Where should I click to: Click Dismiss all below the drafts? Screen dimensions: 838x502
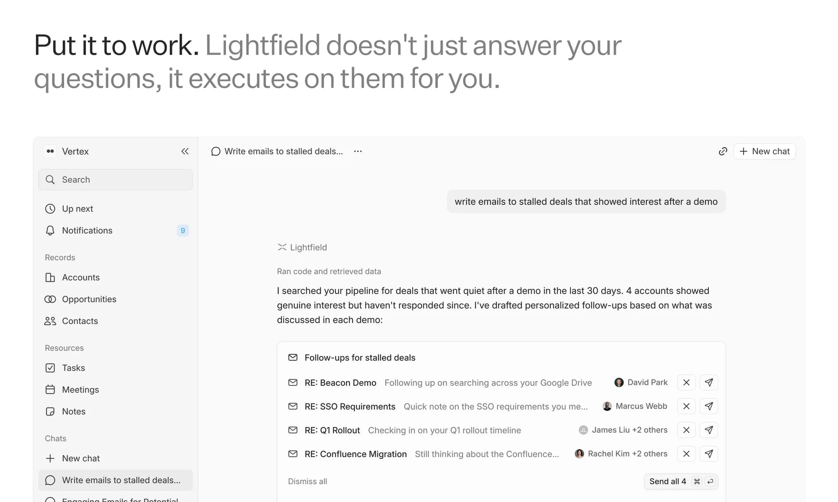[x=307, y=481]
